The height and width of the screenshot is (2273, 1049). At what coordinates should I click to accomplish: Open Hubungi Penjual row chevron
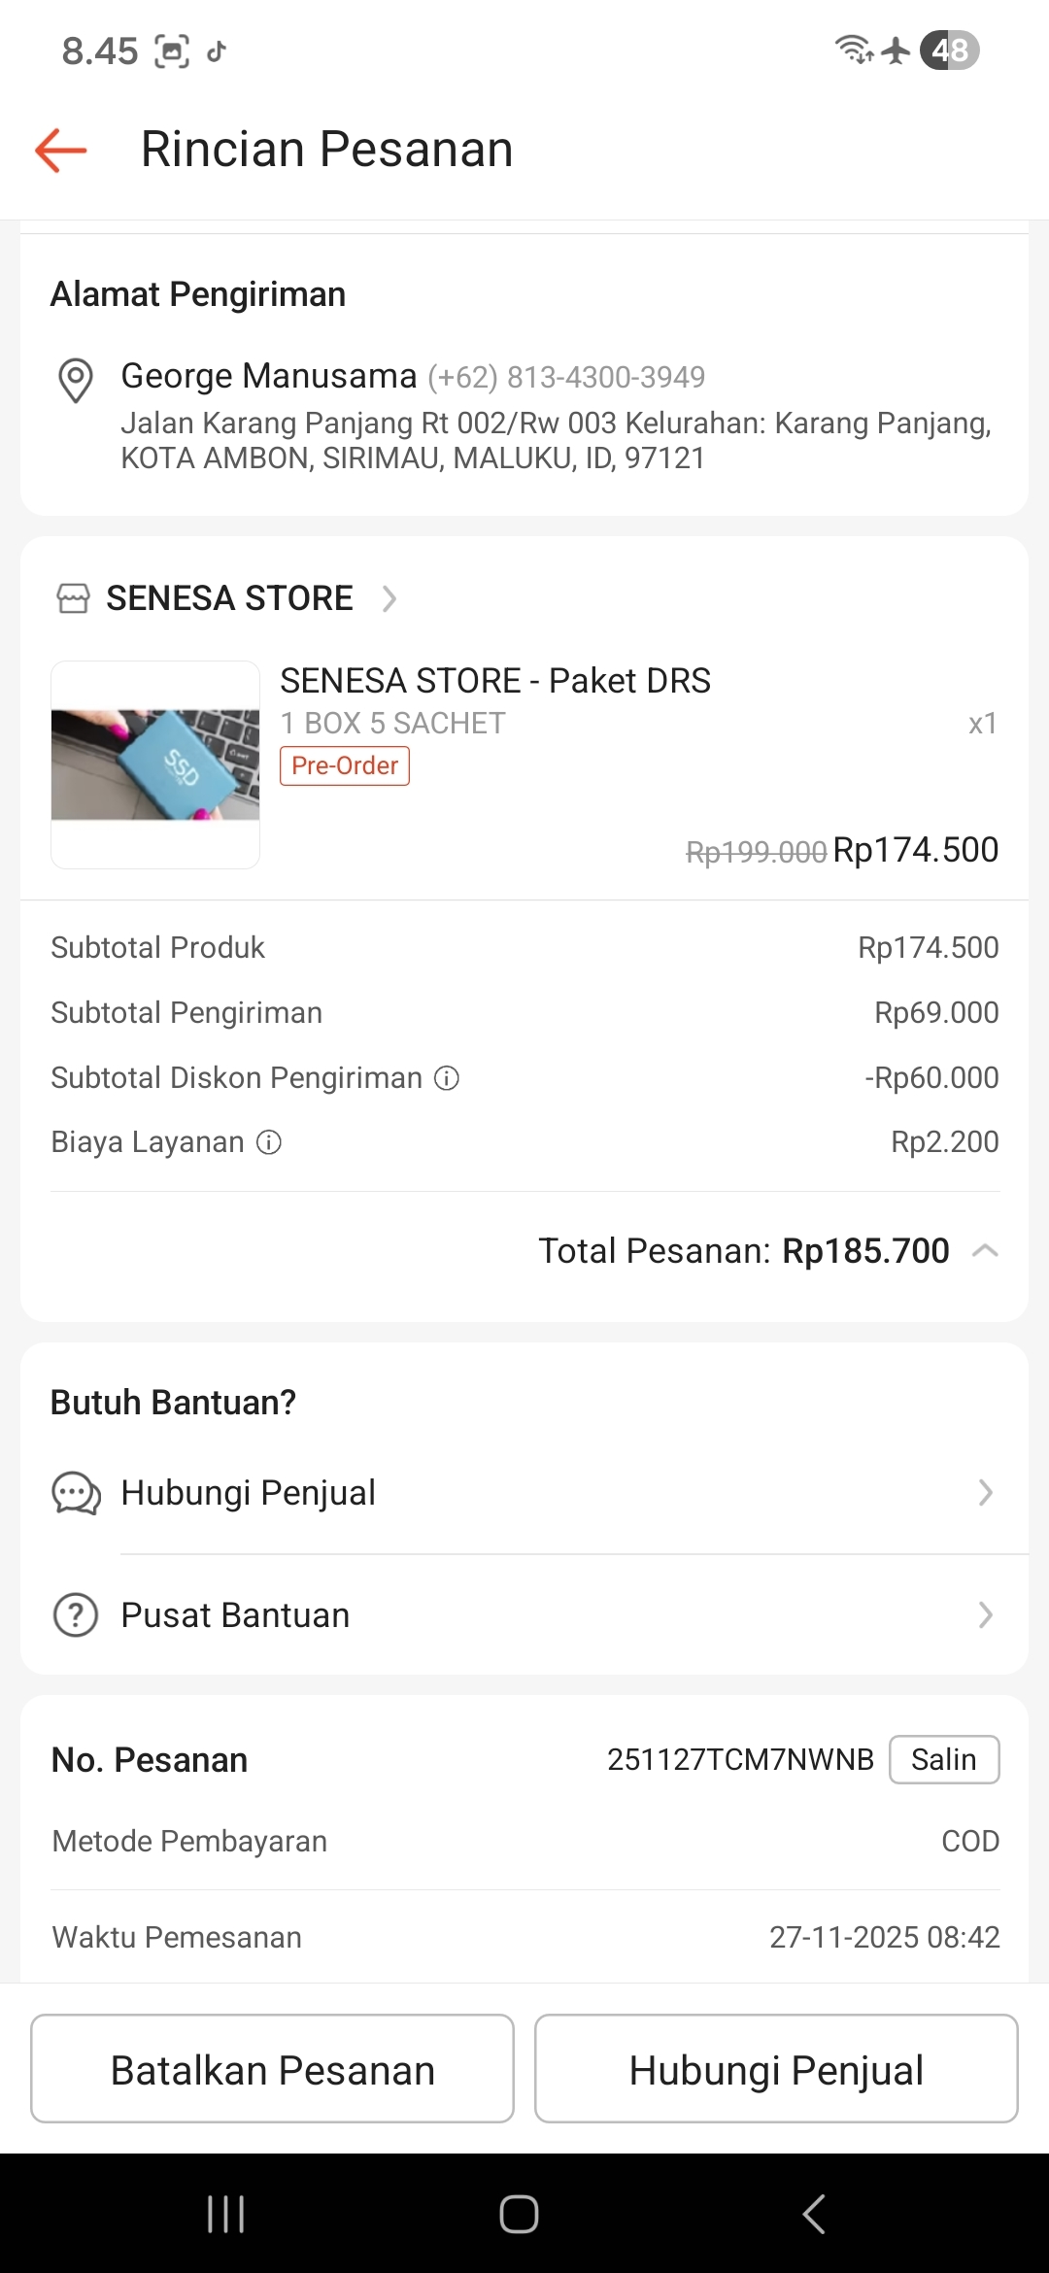[985, 1493]
